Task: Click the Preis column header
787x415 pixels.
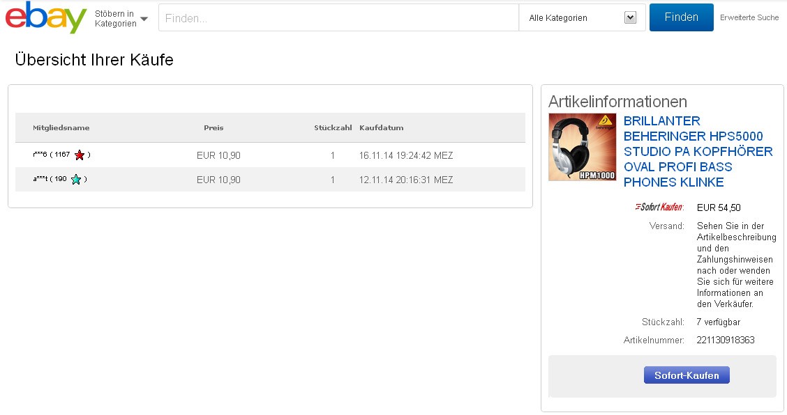Action: click(213, 128)
